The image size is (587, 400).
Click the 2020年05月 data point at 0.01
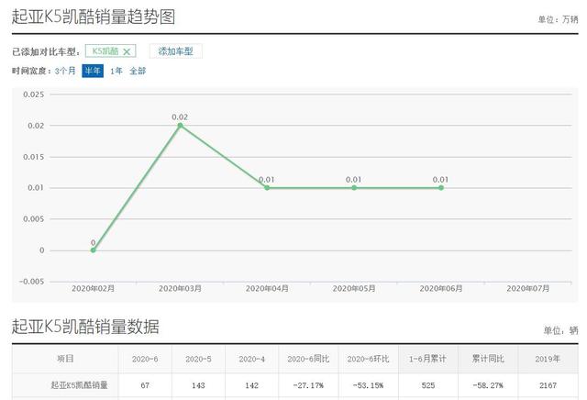[x=354, y=188]
